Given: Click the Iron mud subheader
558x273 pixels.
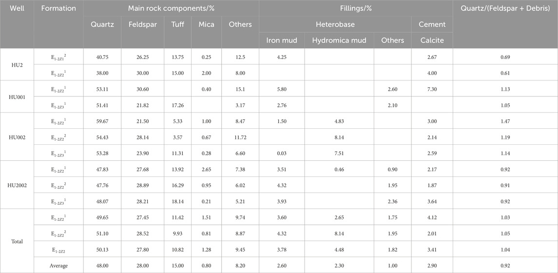Looking at the screenshot, I should [x=282, y=40].
